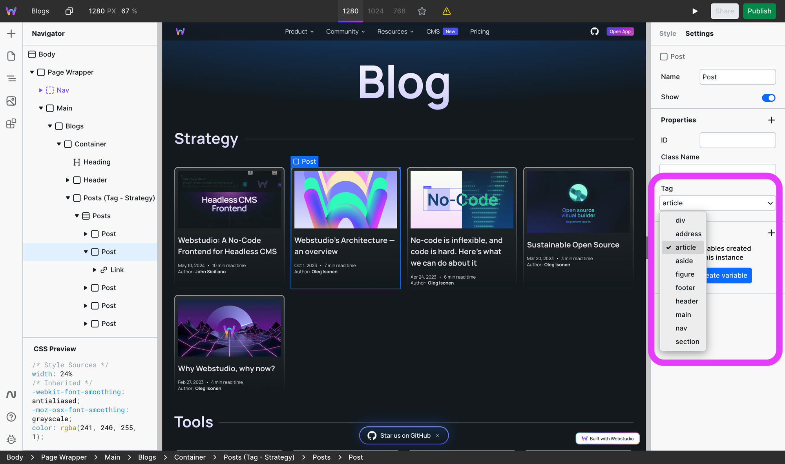Open the Tag article dropdown
785x464 pixels.
point(717,203)
